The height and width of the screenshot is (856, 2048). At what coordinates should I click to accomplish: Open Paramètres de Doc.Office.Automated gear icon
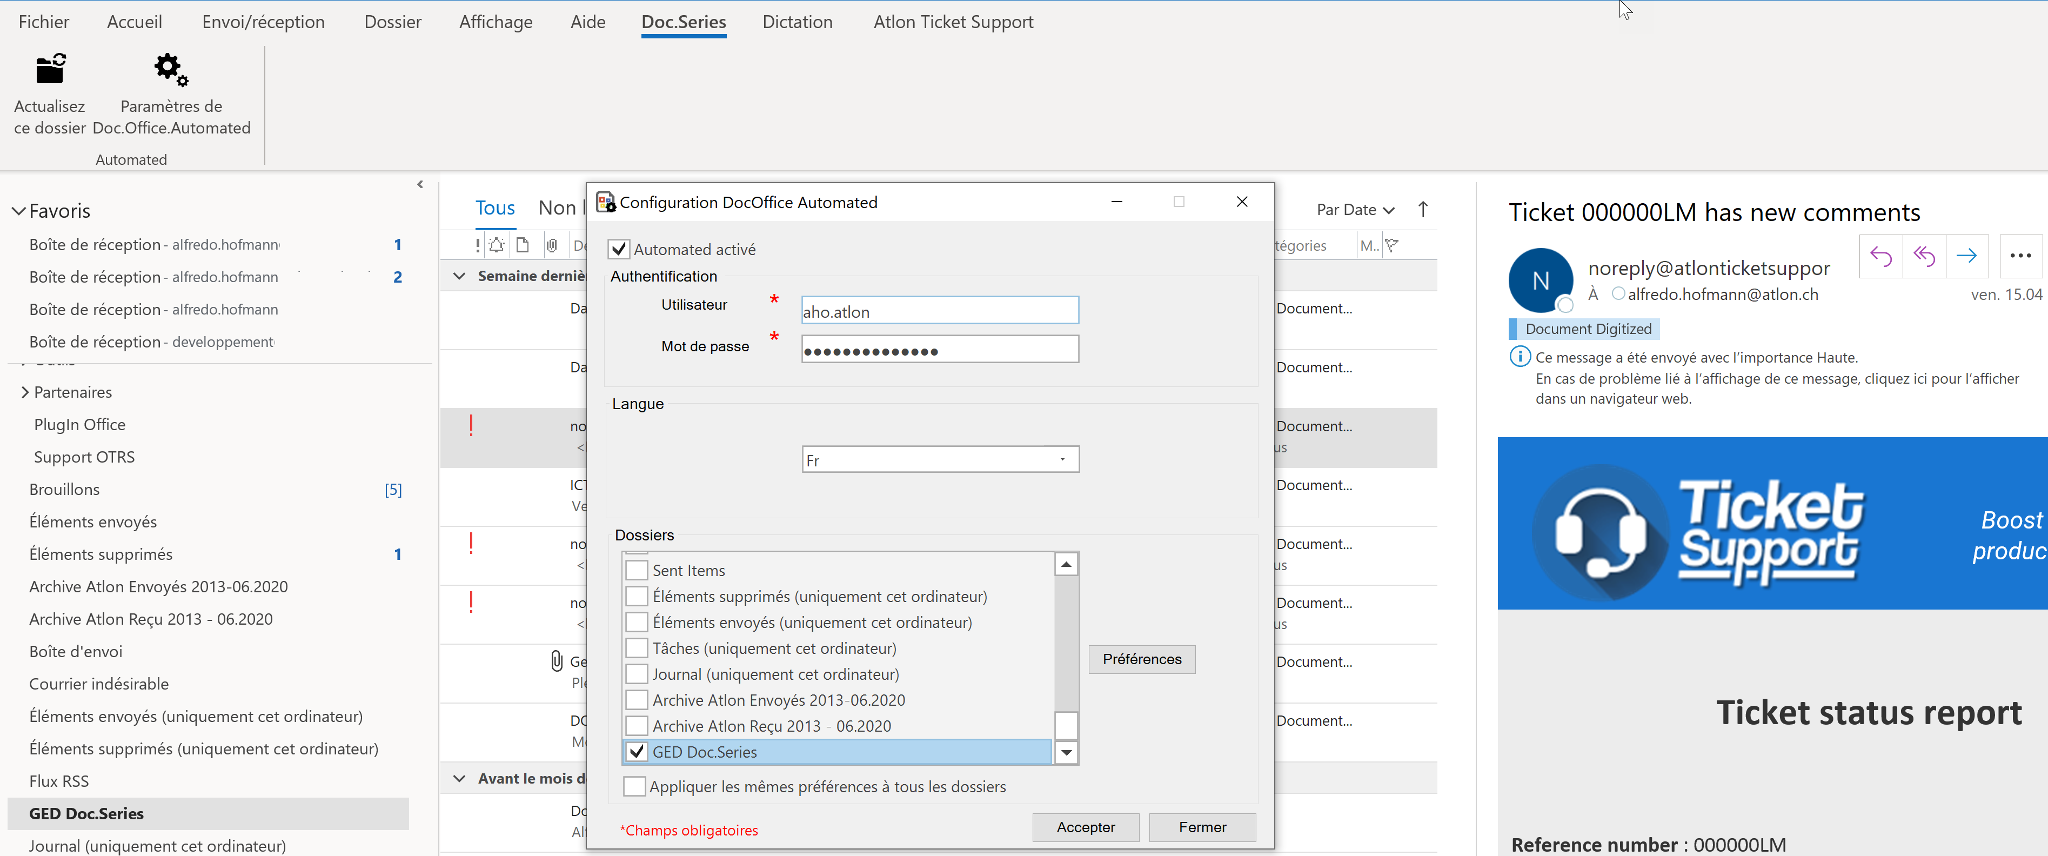[171, 70]
